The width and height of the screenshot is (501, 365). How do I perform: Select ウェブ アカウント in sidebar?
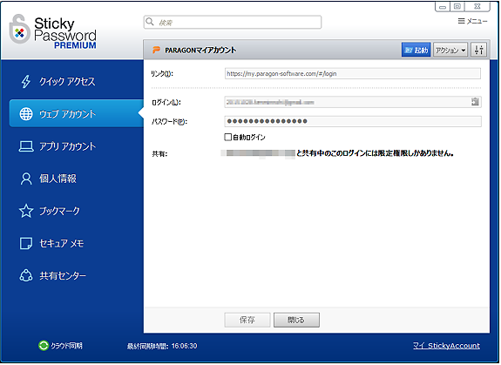pyautogui.click(x=77, y=114)
